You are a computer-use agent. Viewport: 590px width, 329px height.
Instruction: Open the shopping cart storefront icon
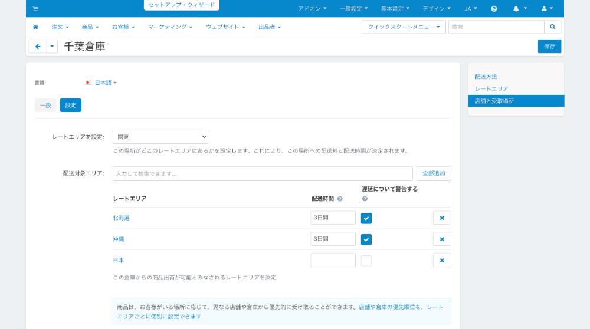coord(35,9)
